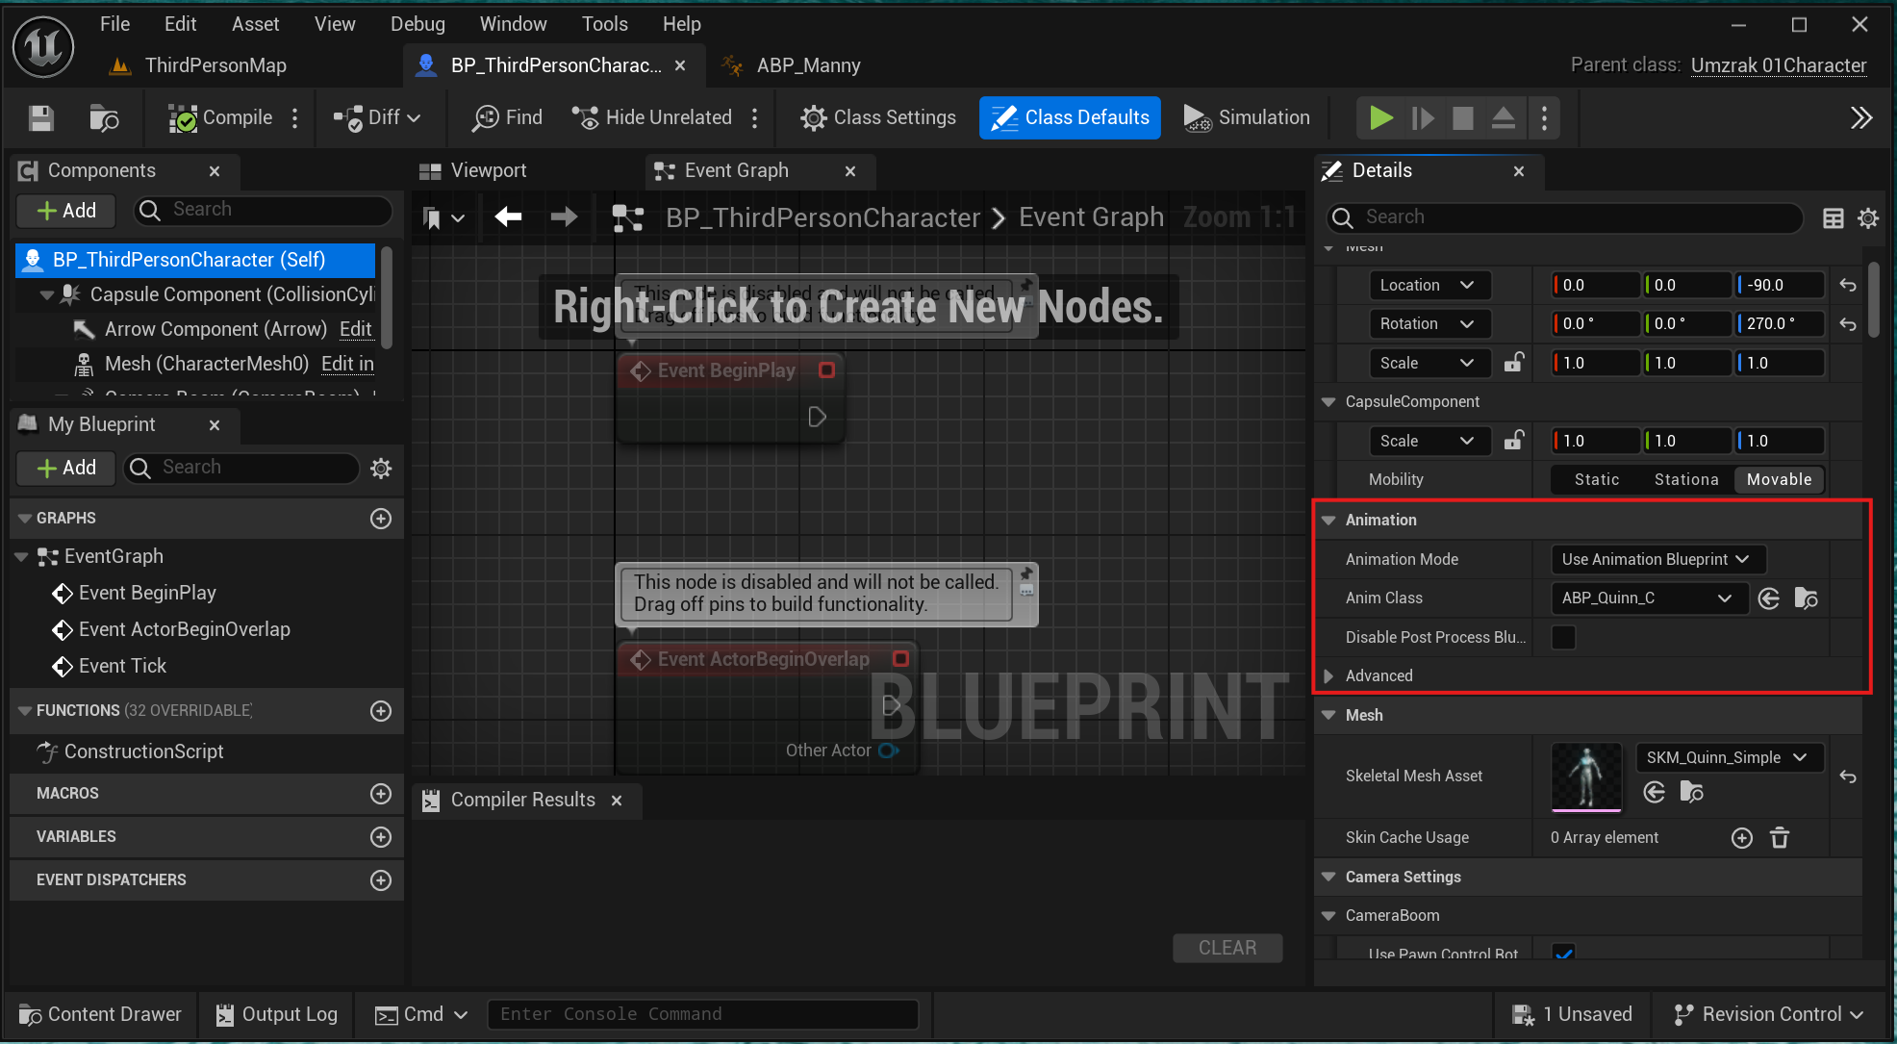Toggle CapsuleComponent scale lock icon

pos(1514,441)
